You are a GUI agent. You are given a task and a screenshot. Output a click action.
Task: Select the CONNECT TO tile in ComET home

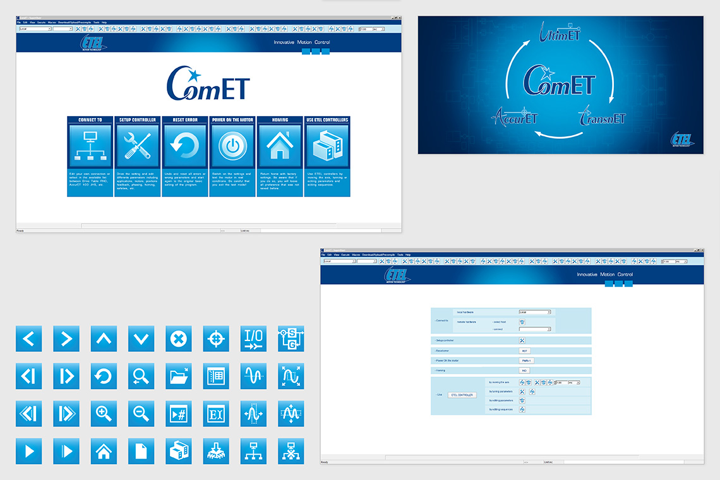(x=90, y=157)
